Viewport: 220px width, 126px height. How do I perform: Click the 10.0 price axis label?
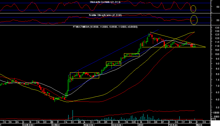217,54
